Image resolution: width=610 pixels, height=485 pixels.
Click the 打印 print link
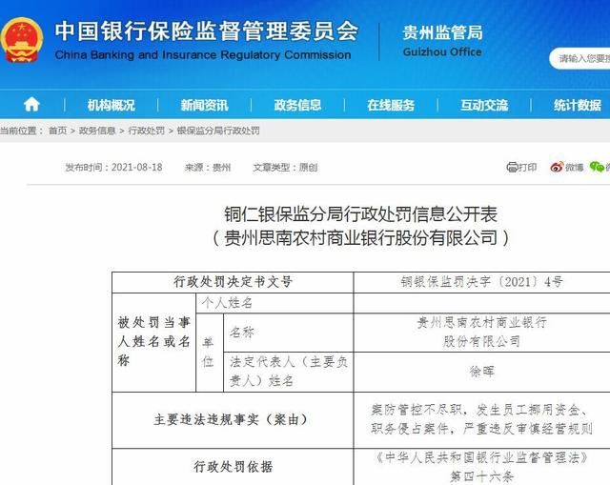pos(527,168)
